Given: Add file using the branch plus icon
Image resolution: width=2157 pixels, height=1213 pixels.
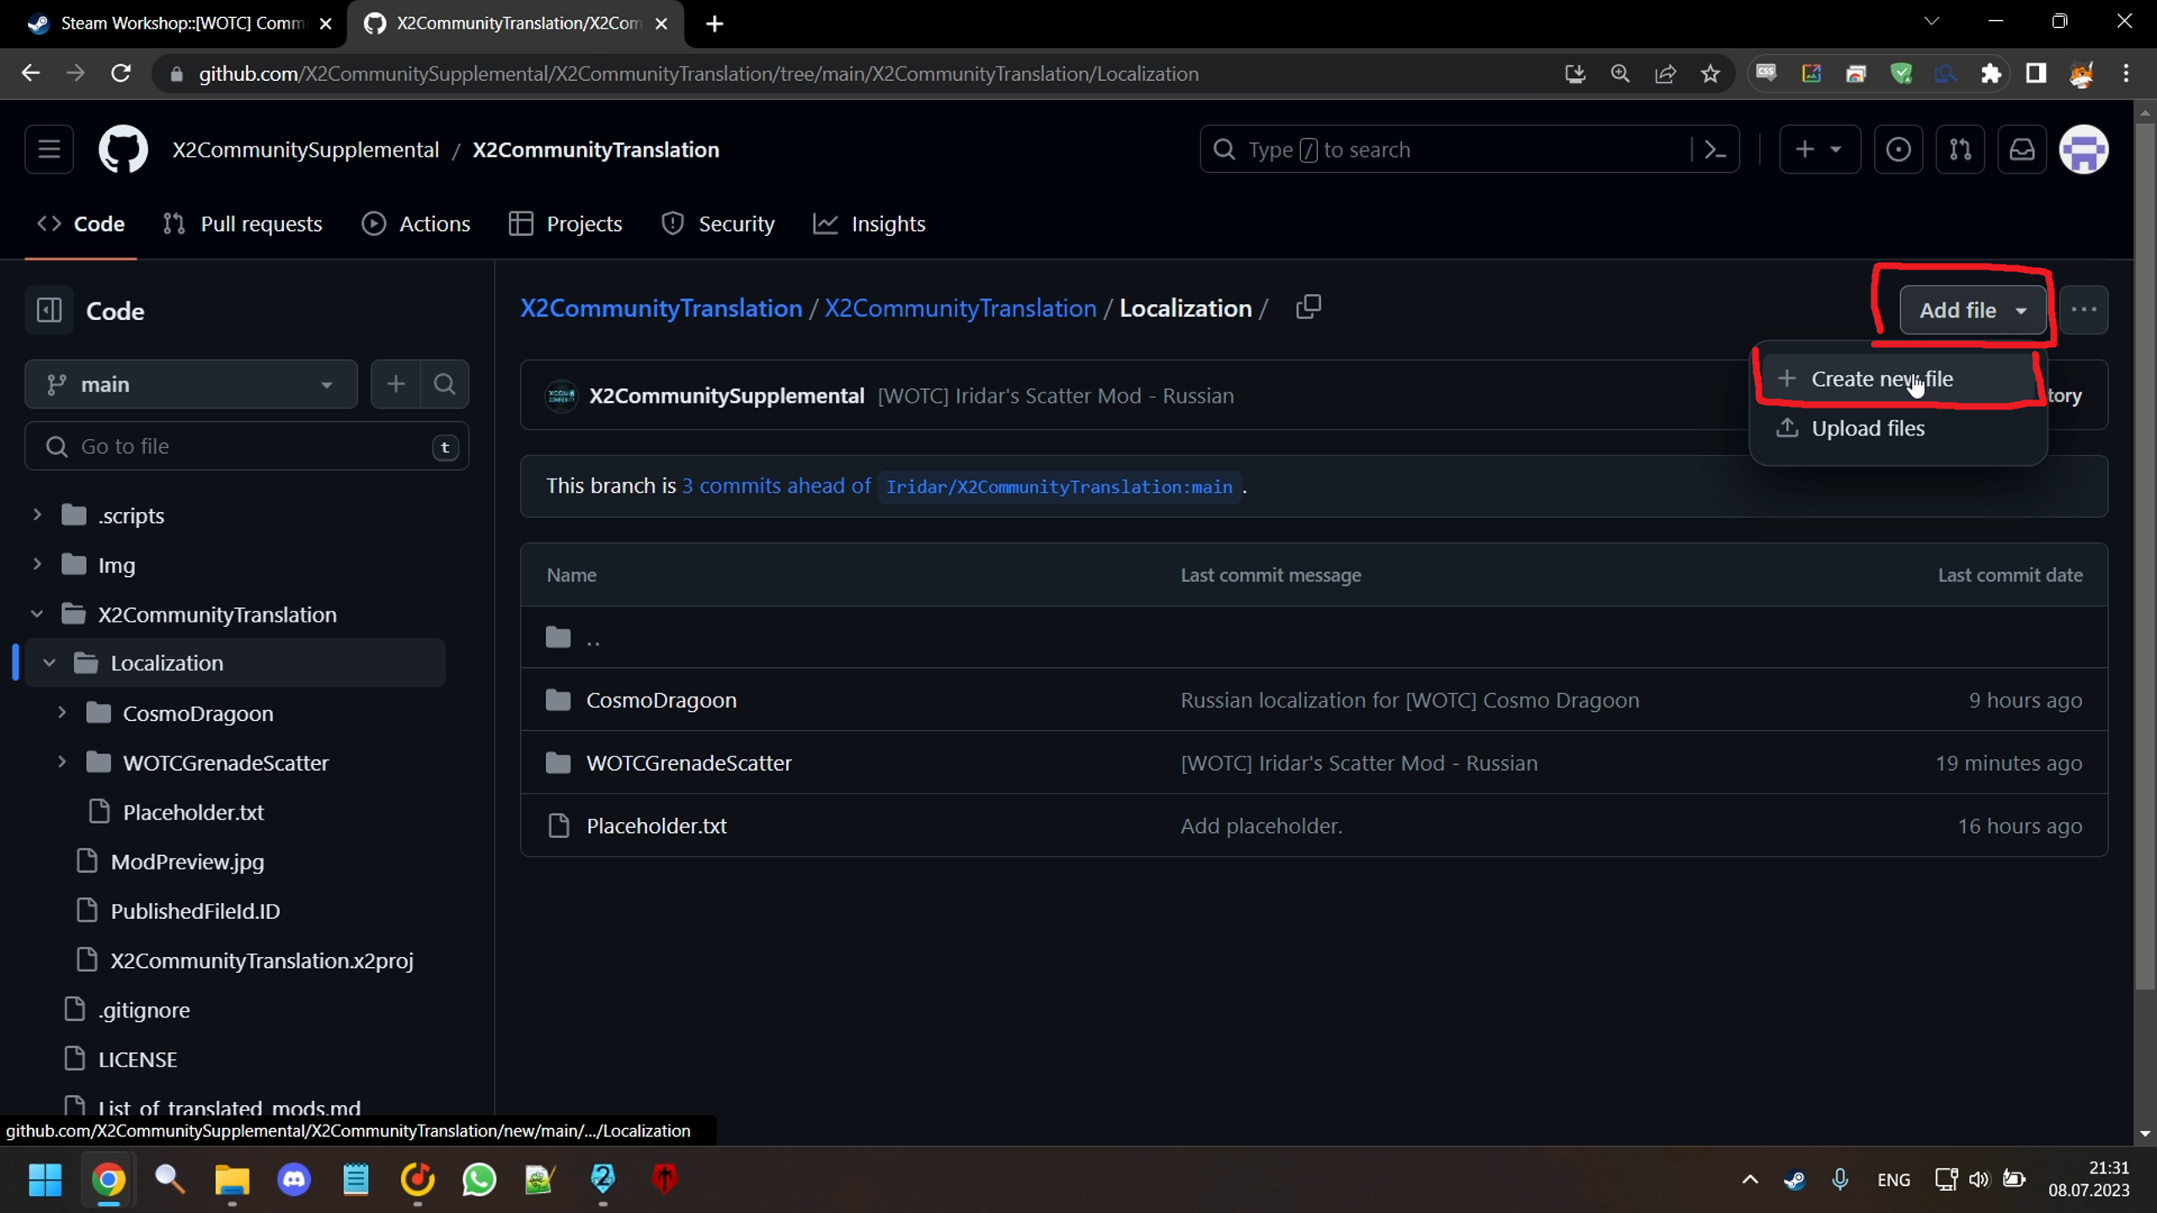Looking at the screenshot, I should coord(395,384).
